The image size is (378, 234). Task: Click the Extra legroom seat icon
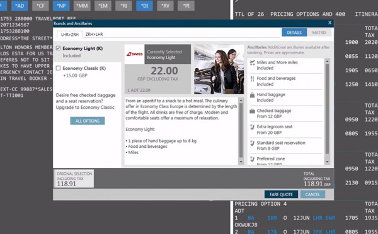click(x=252, y=127)
